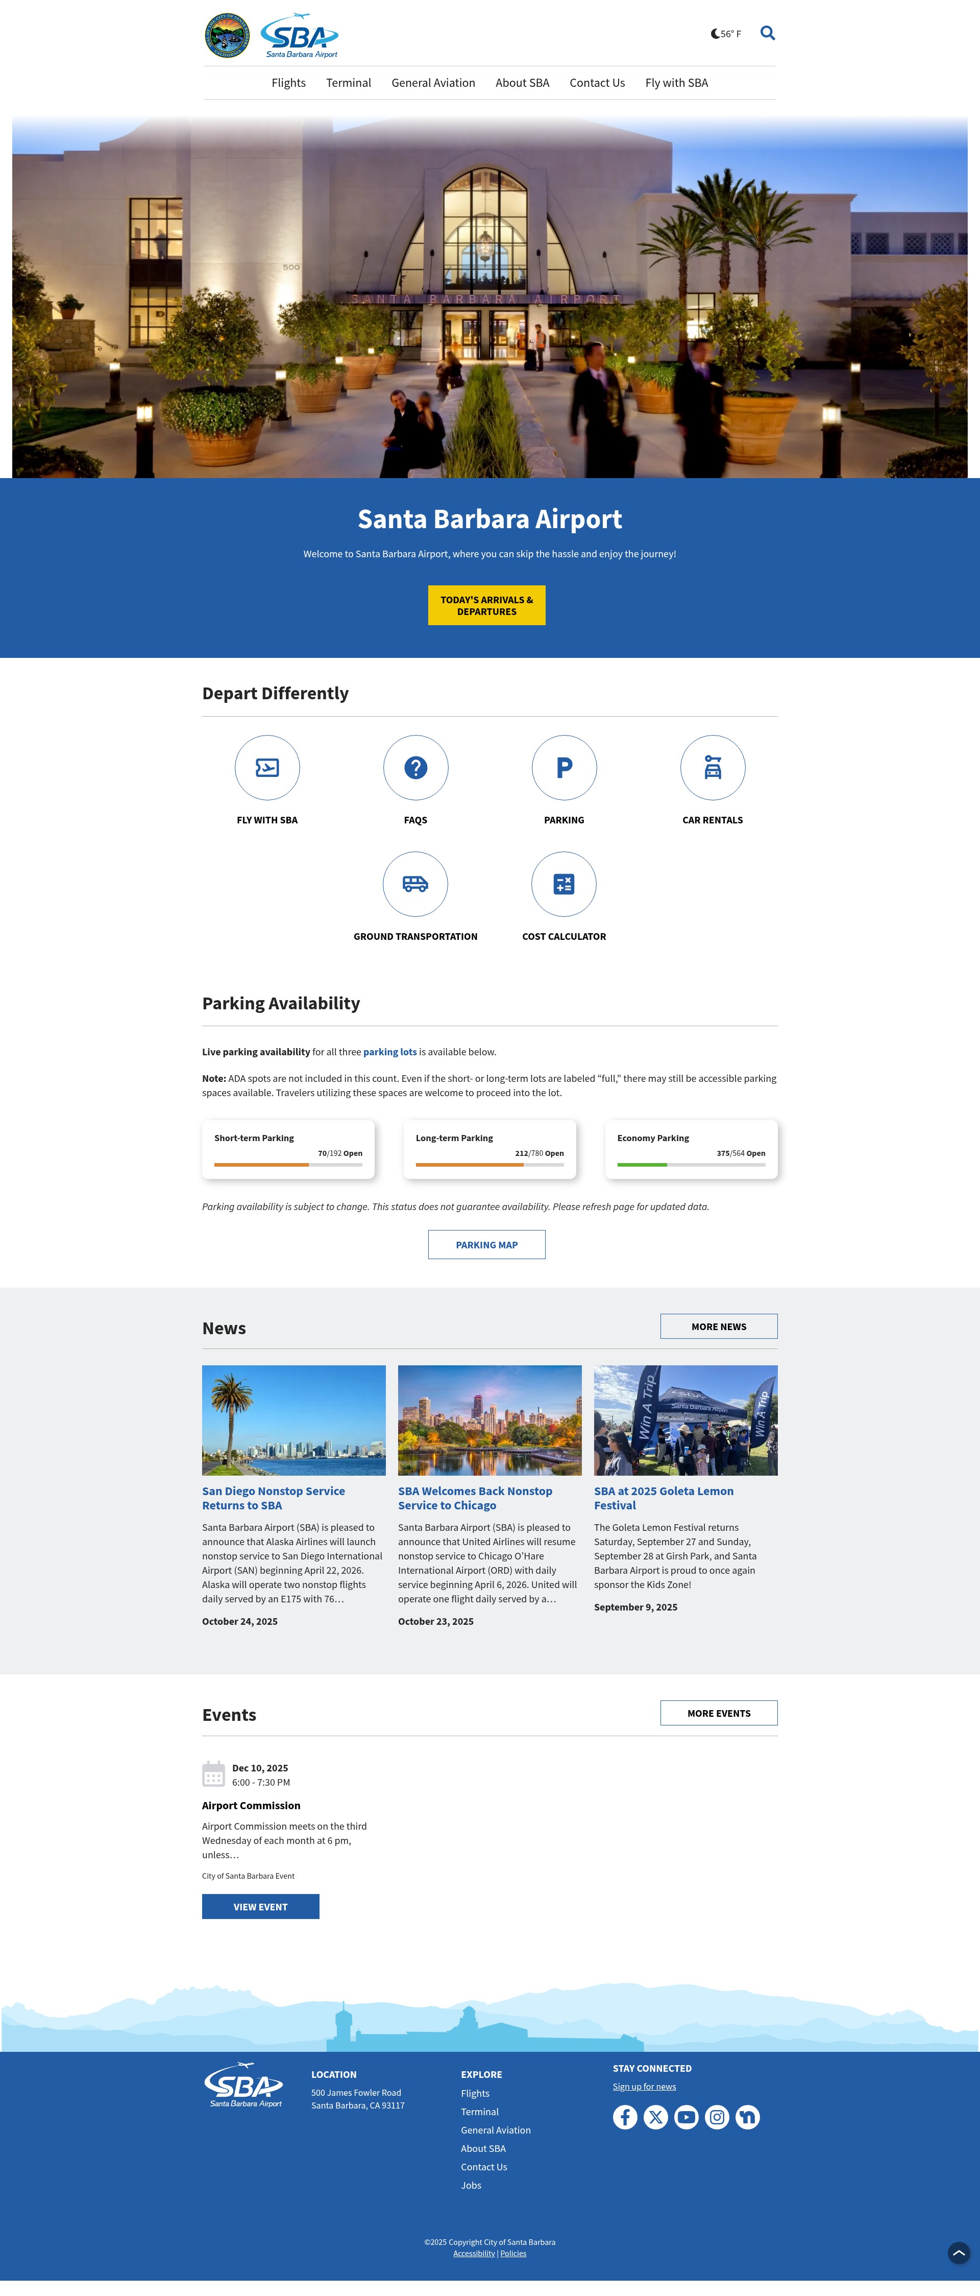Visit the Facebook page icon
980x2296 pixels.
pos(625,2117)
